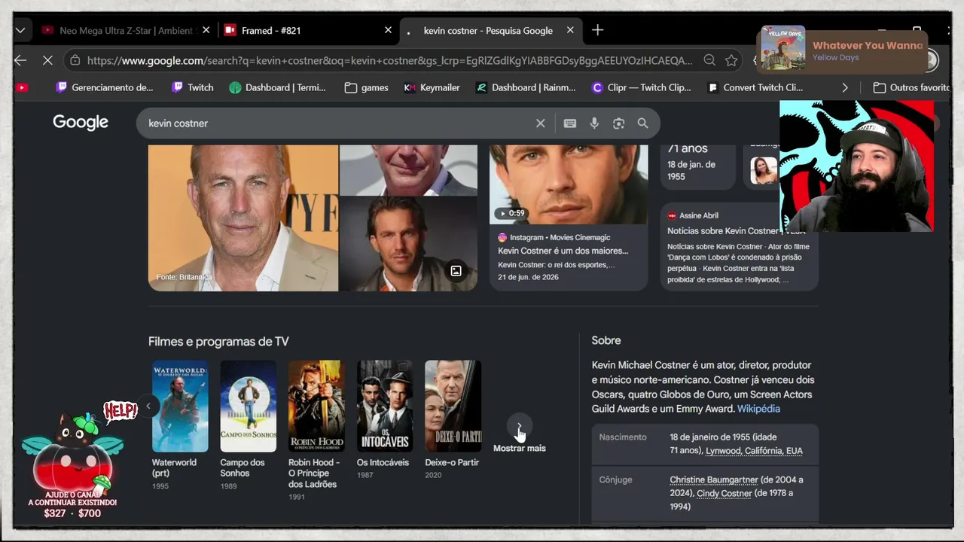
Task: Open the Cindy Costner link
Action: pos(725,494)
